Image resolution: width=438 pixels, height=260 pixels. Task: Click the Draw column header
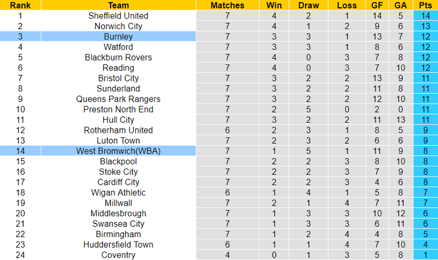(308, 5)
